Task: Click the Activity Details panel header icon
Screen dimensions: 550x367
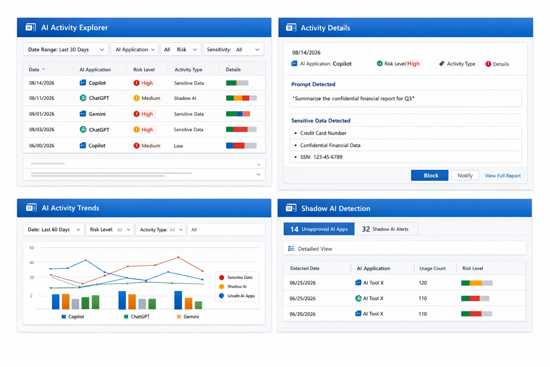Action: coord(290,28)
